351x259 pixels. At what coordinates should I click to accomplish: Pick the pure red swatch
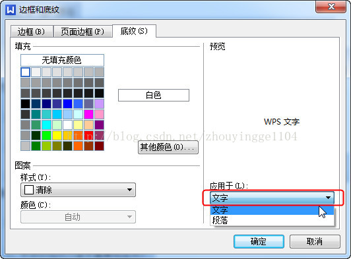tap(88, 135)
